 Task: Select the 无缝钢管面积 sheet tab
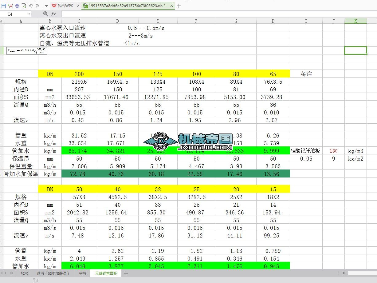pyautogui.click(x=106, y=273)
